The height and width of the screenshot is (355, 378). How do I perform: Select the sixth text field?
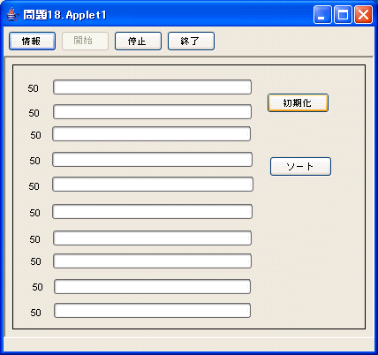coord(153,212)
